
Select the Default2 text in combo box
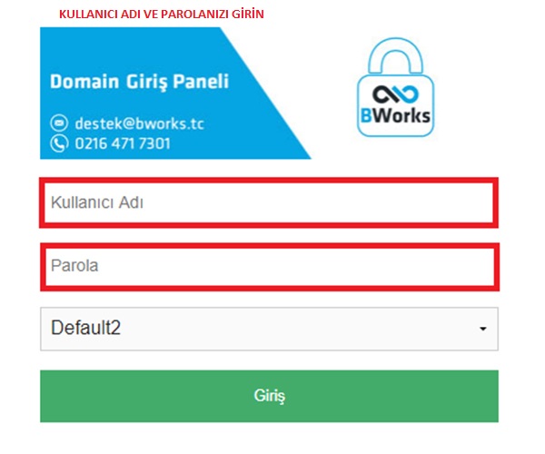(86, 328)
